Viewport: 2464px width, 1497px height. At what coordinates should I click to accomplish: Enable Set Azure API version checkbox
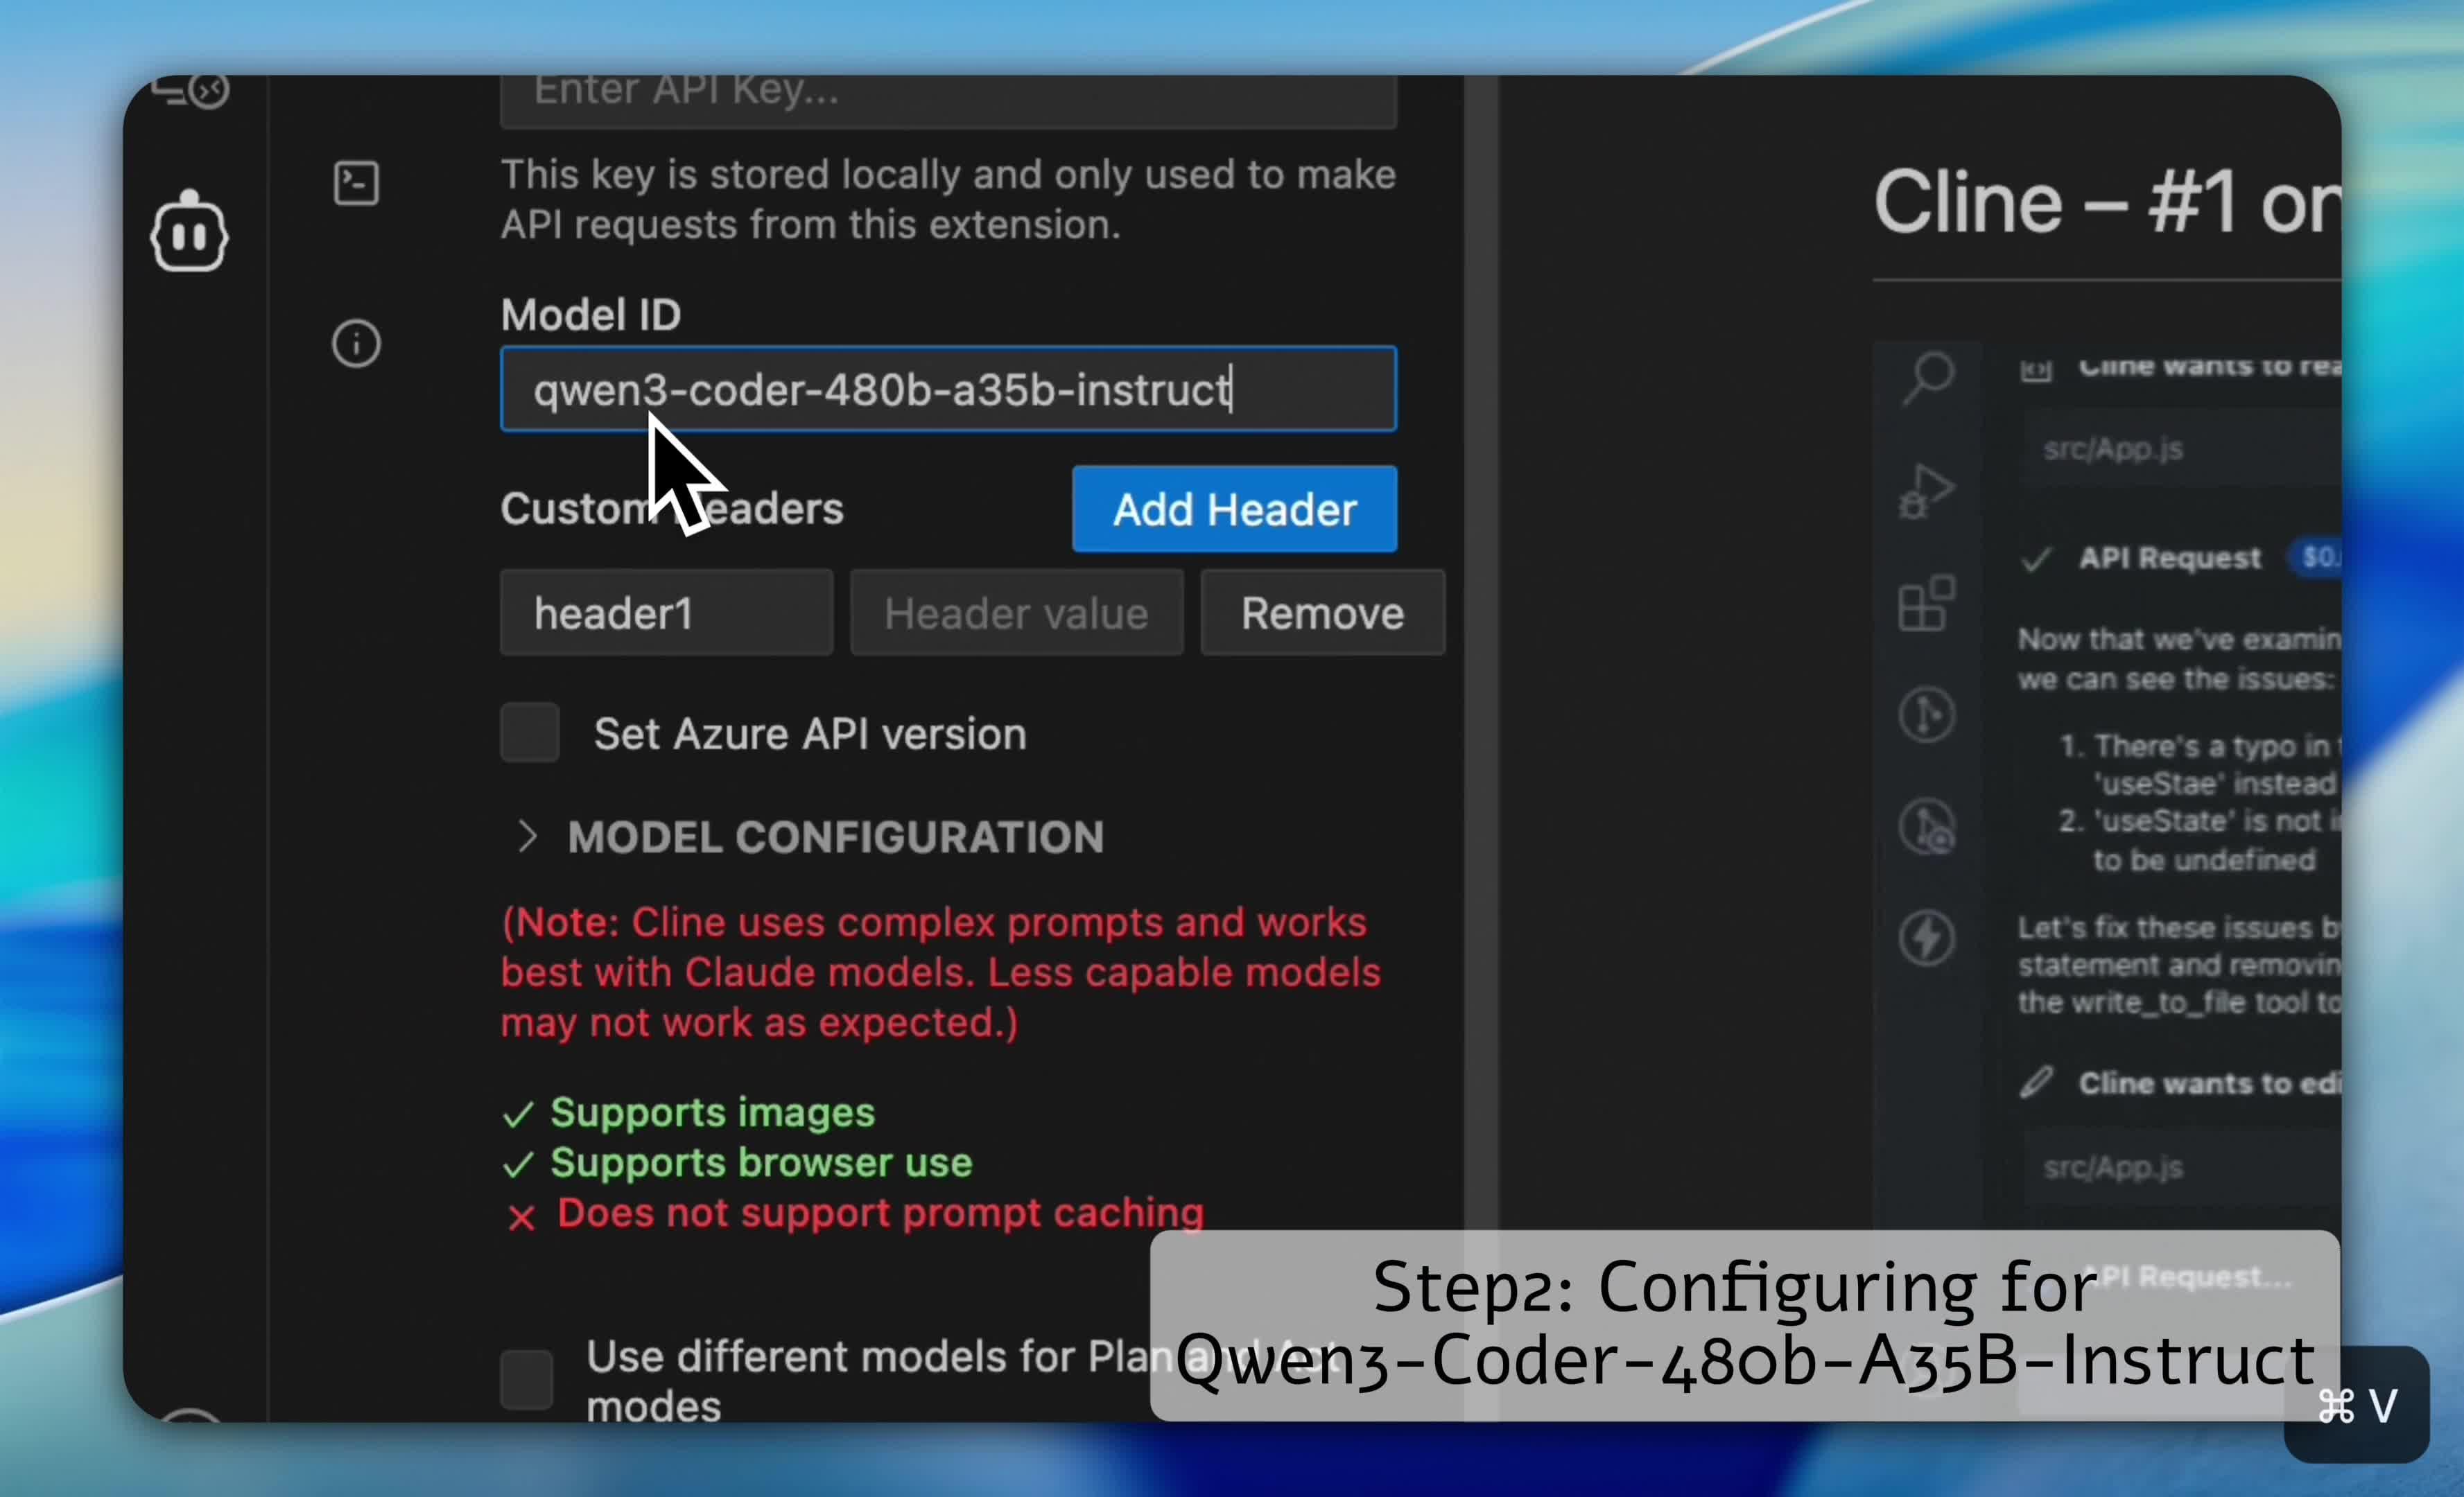(x=530, y=733)
